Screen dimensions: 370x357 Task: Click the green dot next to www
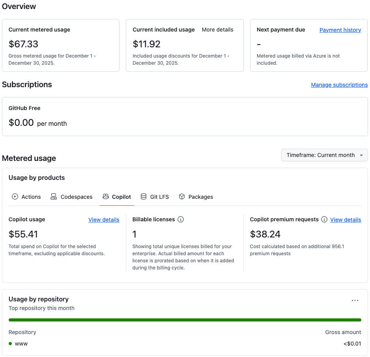pos(10,344)
